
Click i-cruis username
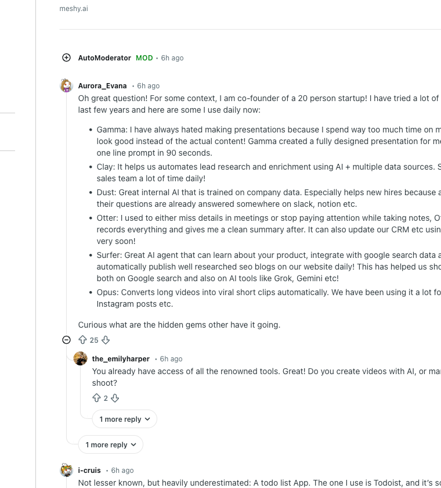(x=88, y=470)
